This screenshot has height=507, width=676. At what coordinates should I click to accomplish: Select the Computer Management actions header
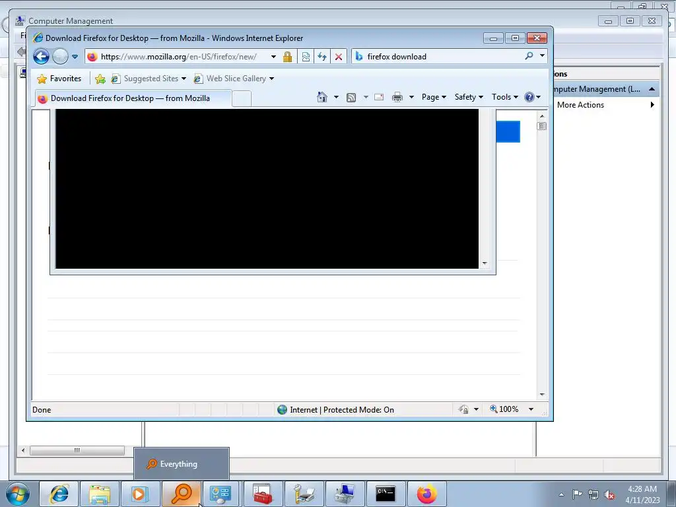coord(605,89)
